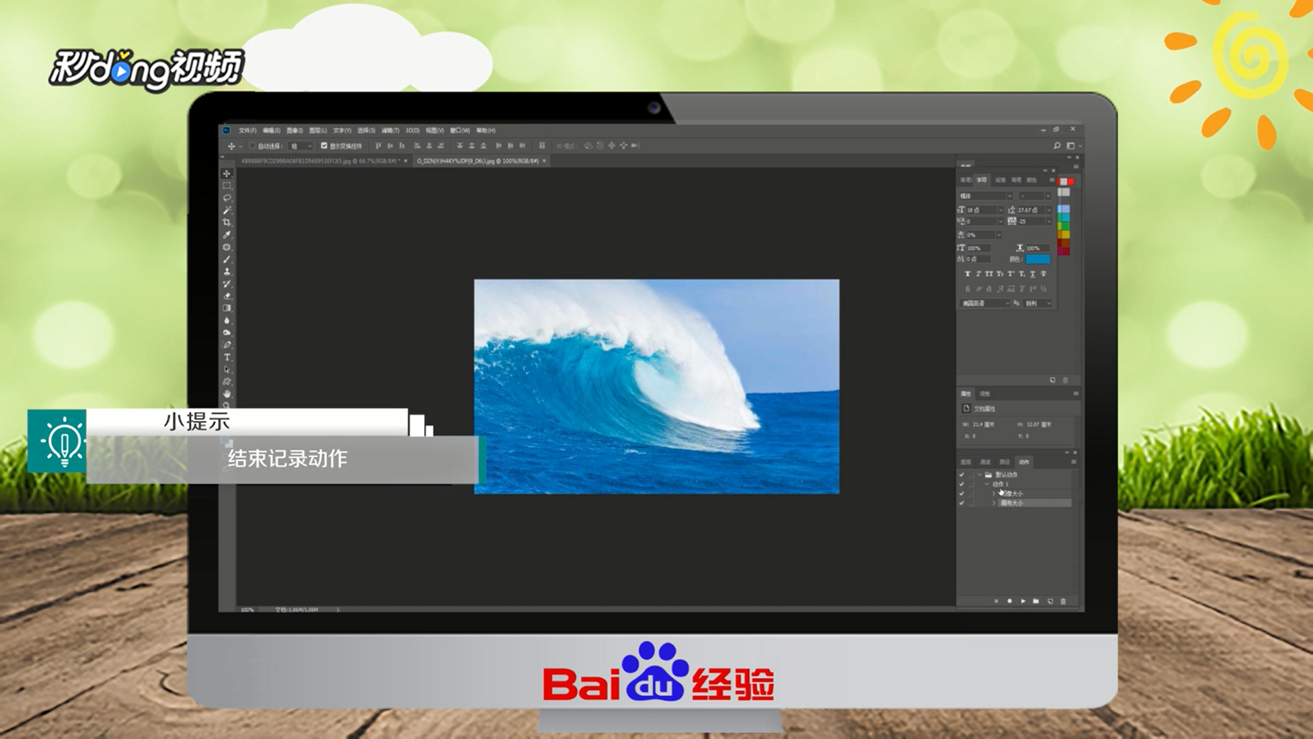Click the play action button
1313x739 pixels.
pyautogui.click(x=1023, y=601)
